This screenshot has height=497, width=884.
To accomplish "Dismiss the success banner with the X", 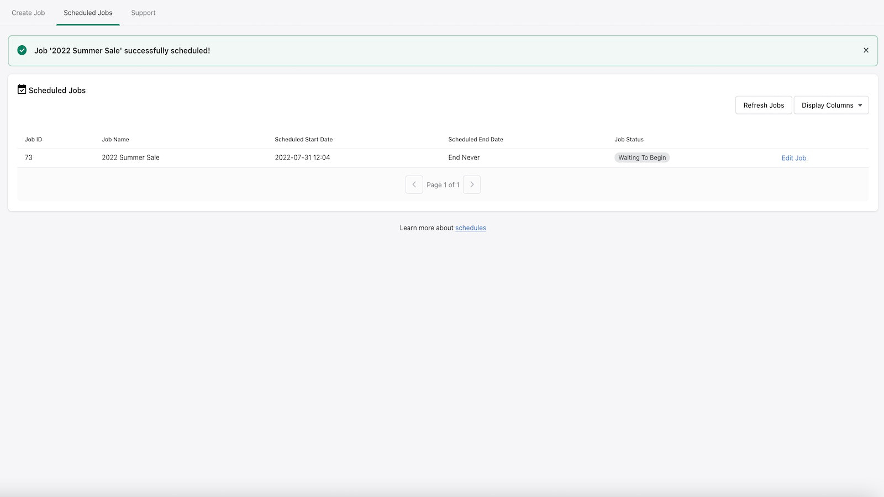I will [x=866, y=50].
